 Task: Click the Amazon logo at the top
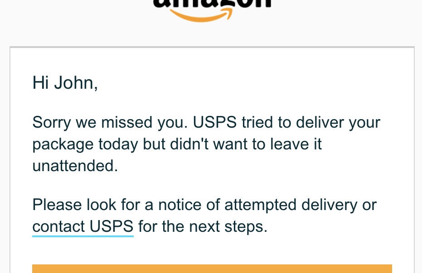[x=211, y=7]
